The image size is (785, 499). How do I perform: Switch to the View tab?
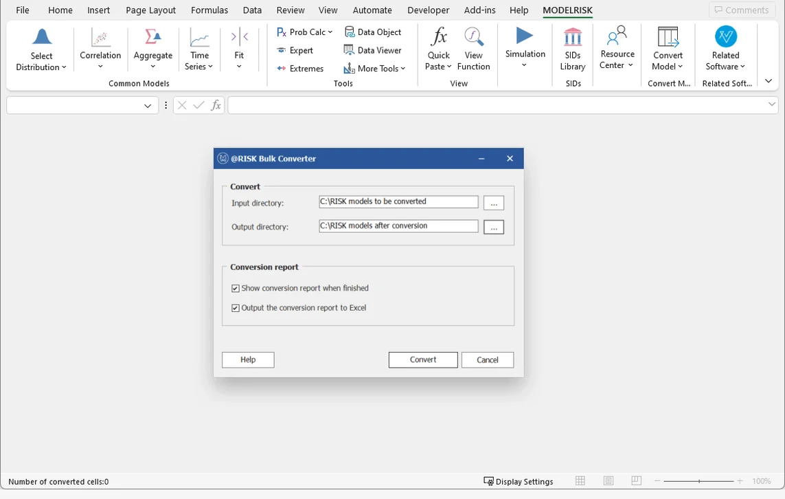(x=328, y=10)
